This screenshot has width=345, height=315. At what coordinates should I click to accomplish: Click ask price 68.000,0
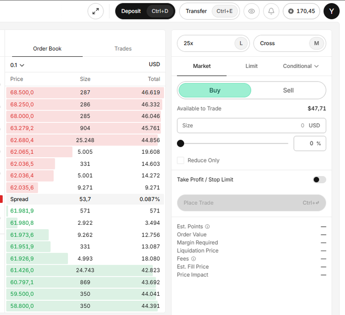tap(22, 116)
